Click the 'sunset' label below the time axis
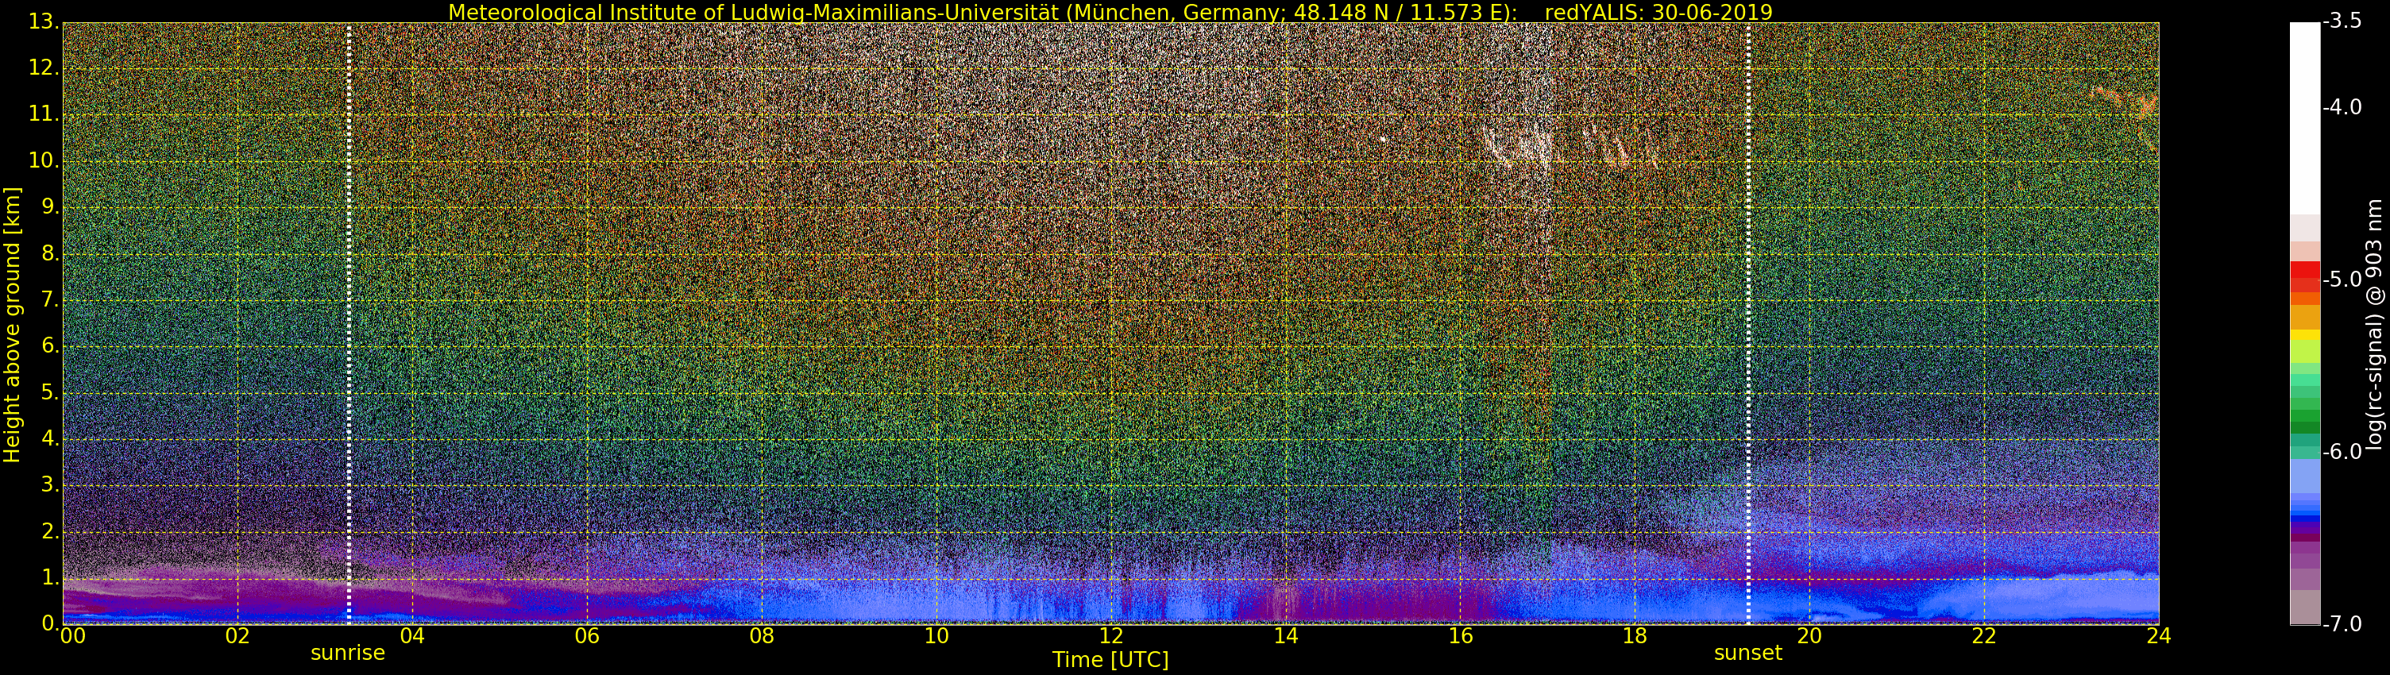The image size is (2390, 675). point(1748,653)
